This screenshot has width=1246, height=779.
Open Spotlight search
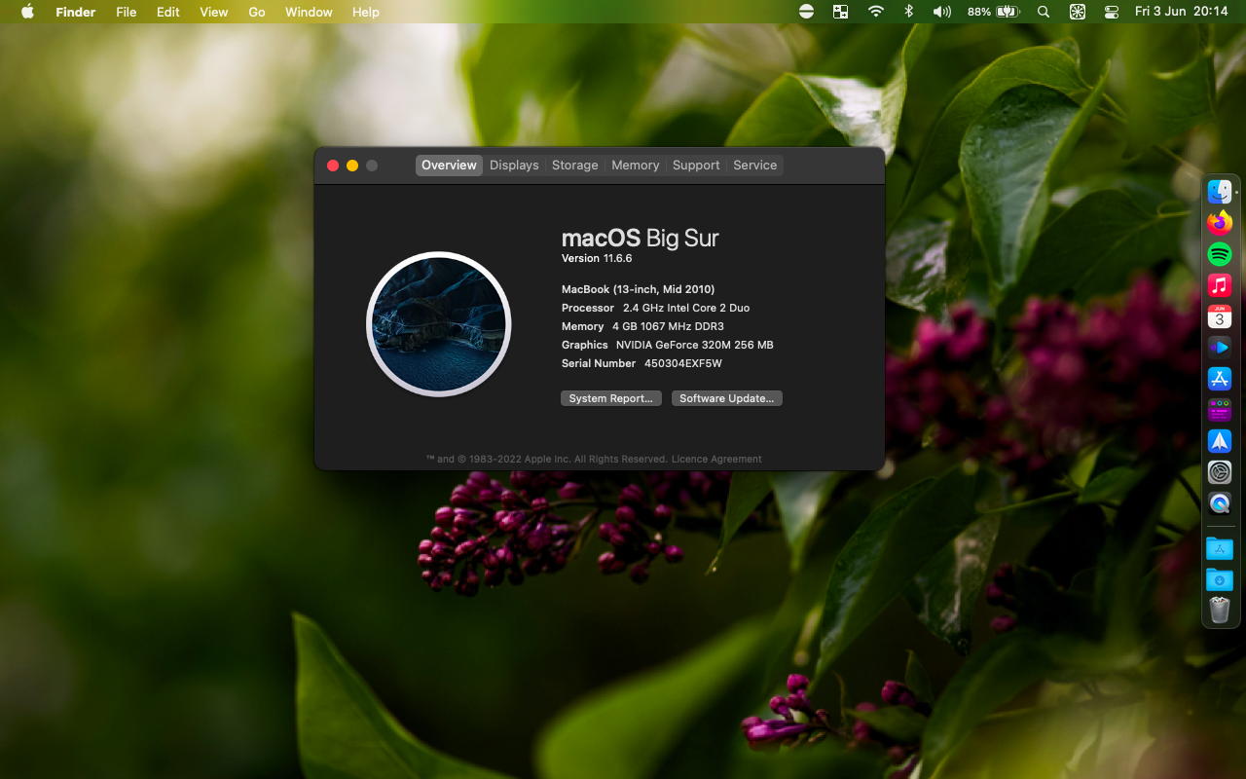point(1044,12)
